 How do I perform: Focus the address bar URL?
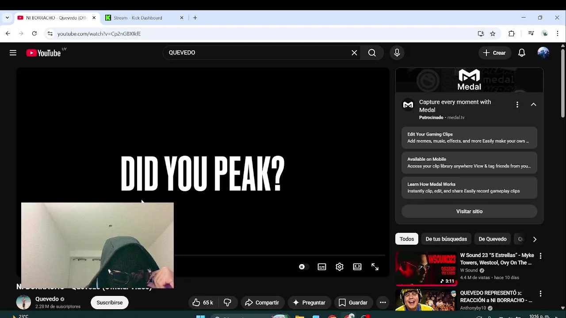pyautogui.click(x=99, y=34)
